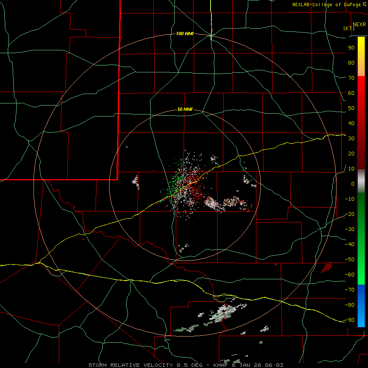Viewport: 368px width, 368px height.
Task: Click the -30 value on the velocity scale
Action: 350,229
